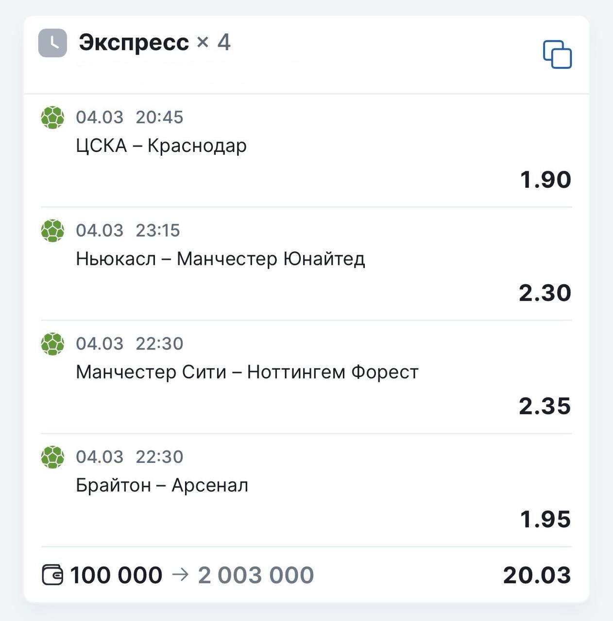Click the Экспресс × 4 heading
The height and width of the screenshot is (621, 613).
pyautogui.click(x=154, y=43)
